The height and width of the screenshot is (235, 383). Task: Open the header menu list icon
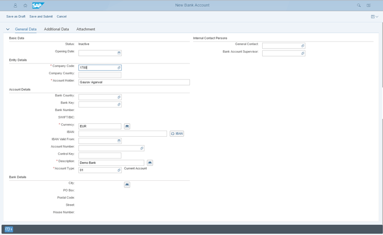pos(369,6)
